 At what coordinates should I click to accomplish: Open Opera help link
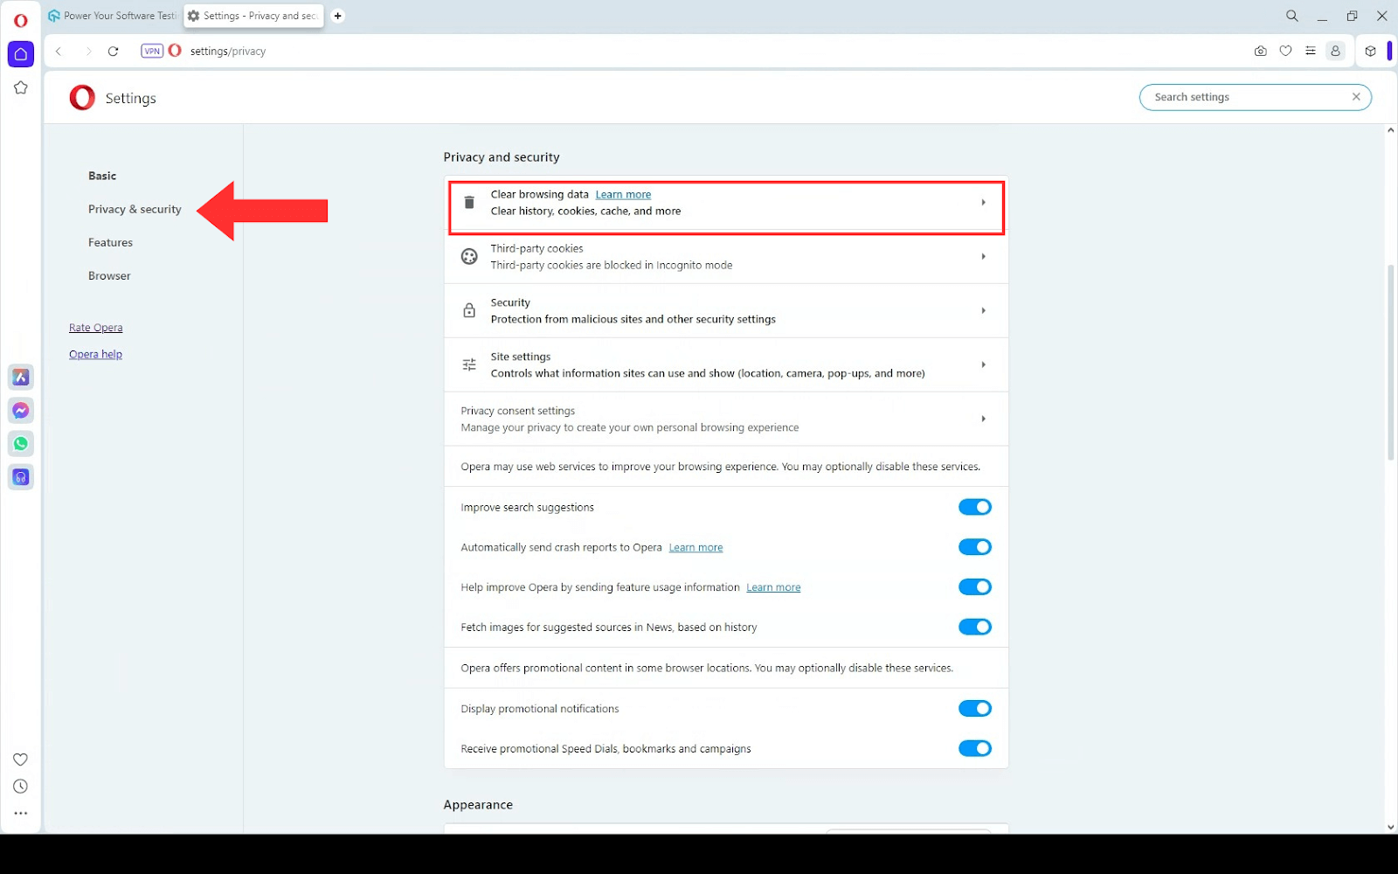click(x=96, y=355)
